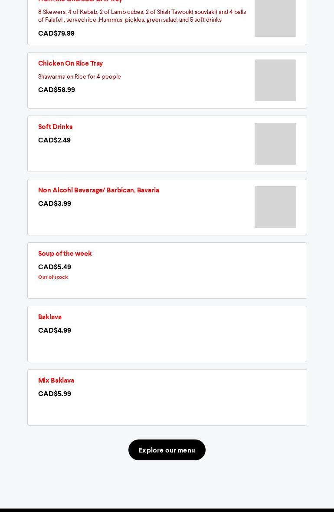334x512 pixels.
Task: Click the CAD$3.99 beverage price
Action: pyautogui.click(x=55, y=204)
